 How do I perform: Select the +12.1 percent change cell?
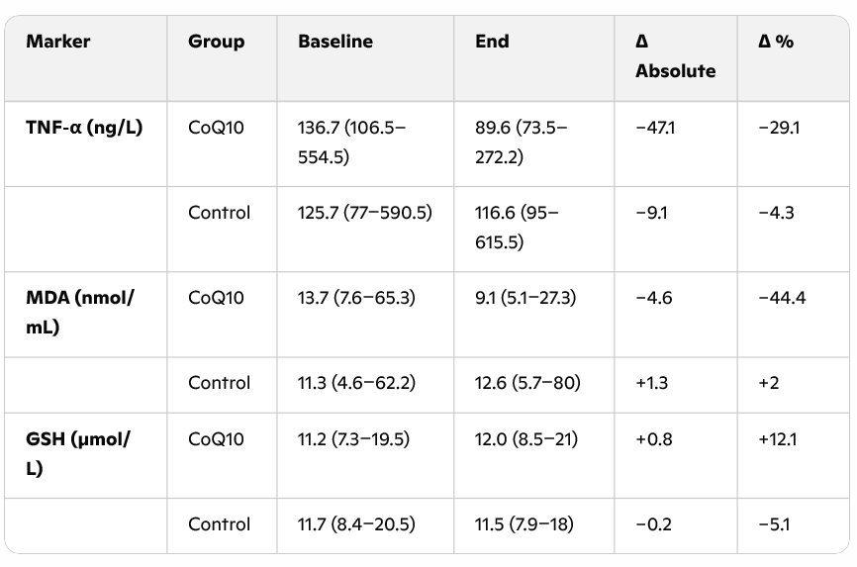(x=777, y=439)
